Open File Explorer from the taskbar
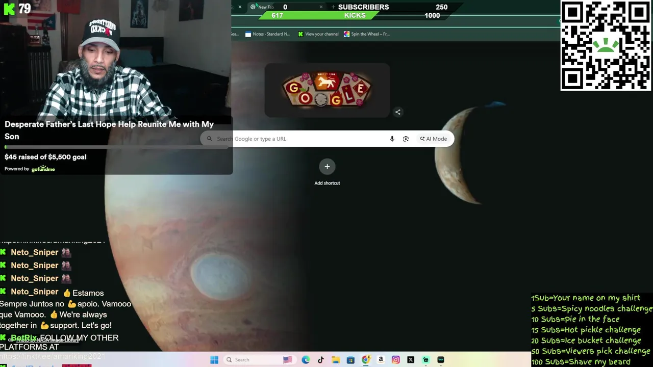This screenshot has height=367, width=653. tap(336, 360)
